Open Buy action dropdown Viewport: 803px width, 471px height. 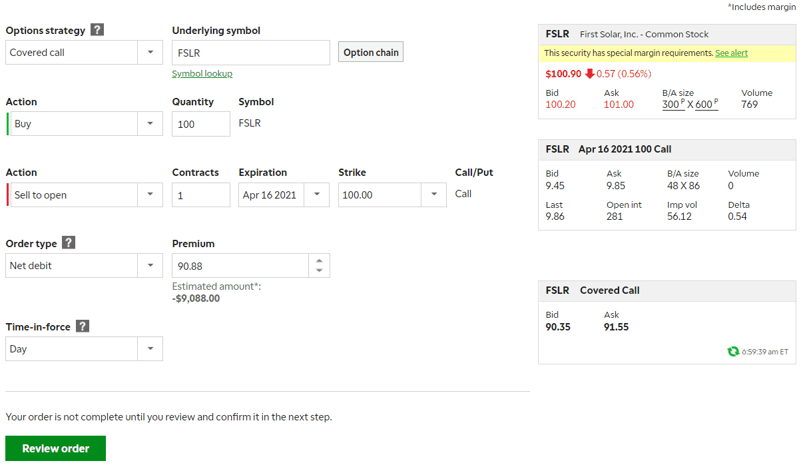86,124
